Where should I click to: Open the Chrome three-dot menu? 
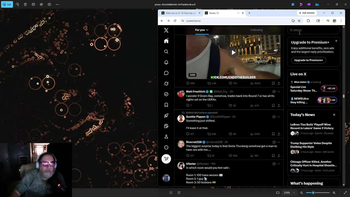pos(341,21)
